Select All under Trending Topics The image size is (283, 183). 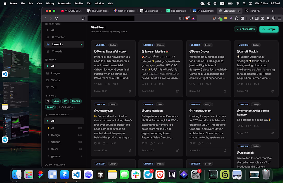coord(64,121)
